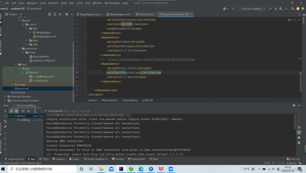Rerun tests icon in Run panel
Image resolution: width=306 pixels, height=173 pixels.
coord(5,111)
